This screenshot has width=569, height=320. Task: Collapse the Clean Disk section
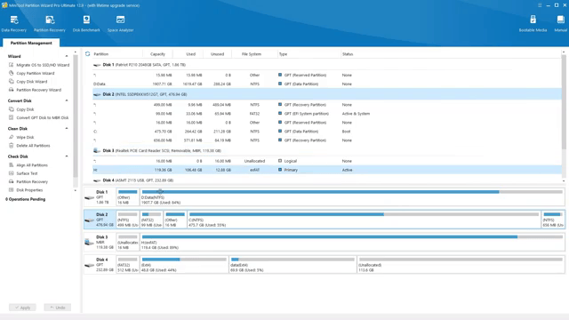tap(67, 128)
